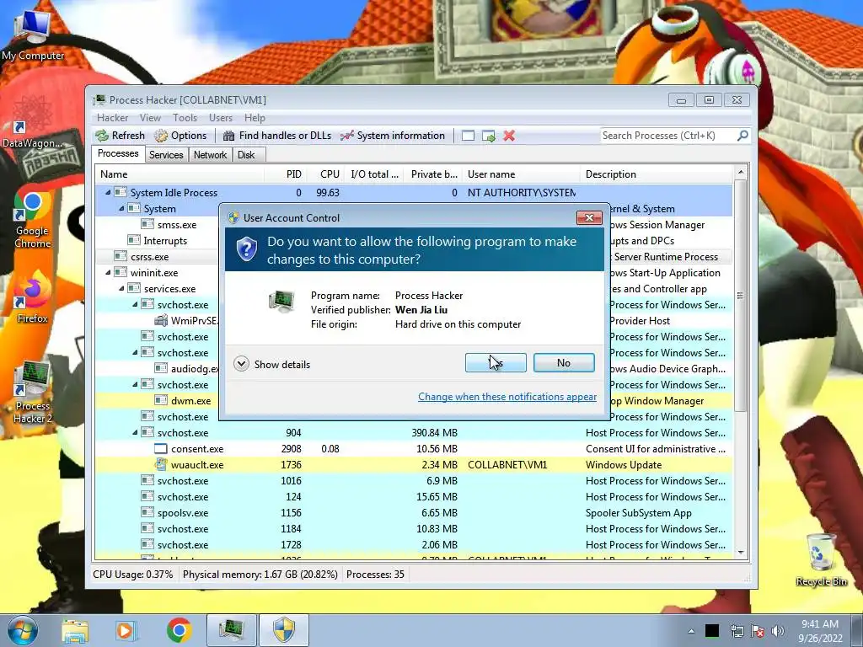Click scrollbar down arrow in process list

[x=740, y=553]
